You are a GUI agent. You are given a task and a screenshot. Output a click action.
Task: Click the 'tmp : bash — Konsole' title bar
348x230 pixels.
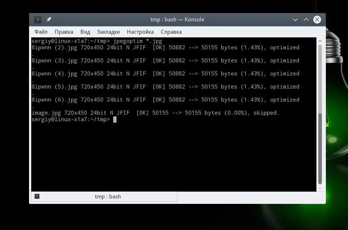pos(177,20)
